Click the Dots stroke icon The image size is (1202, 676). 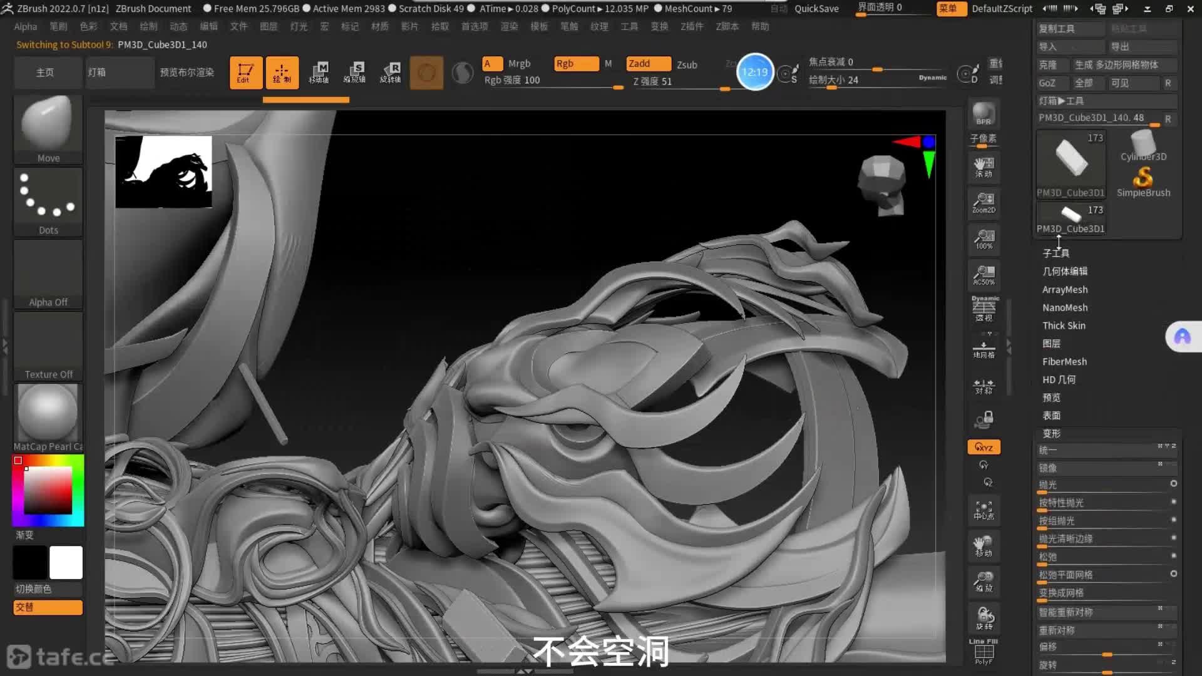tap(48, 202)
